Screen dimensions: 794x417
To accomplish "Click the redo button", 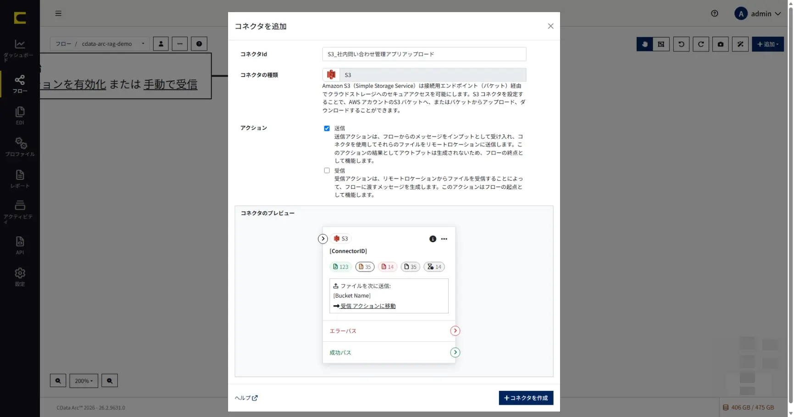I will point(701,44).
